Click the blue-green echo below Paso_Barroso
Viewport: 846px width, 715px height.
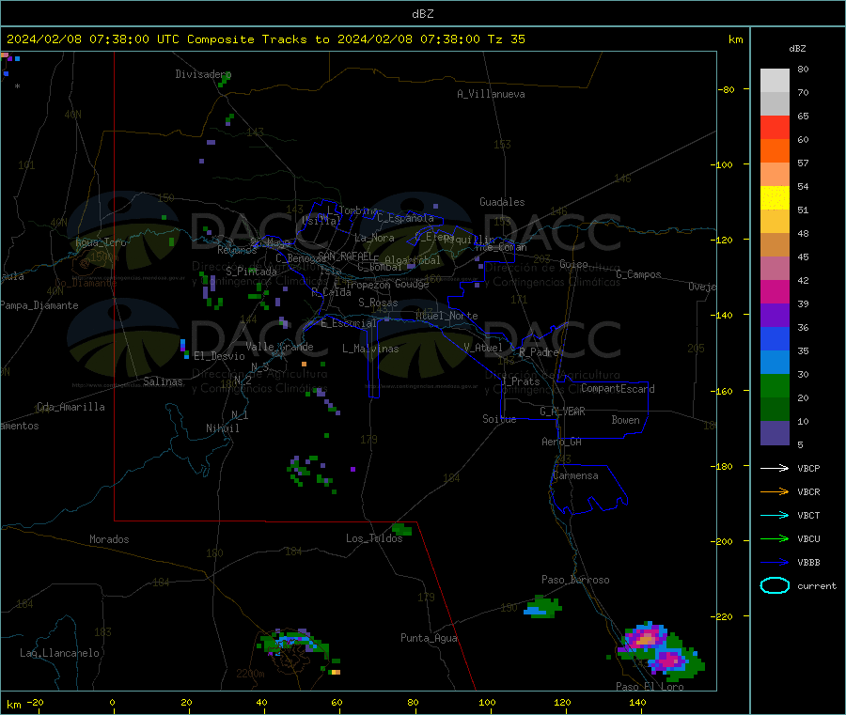[542, 607]
